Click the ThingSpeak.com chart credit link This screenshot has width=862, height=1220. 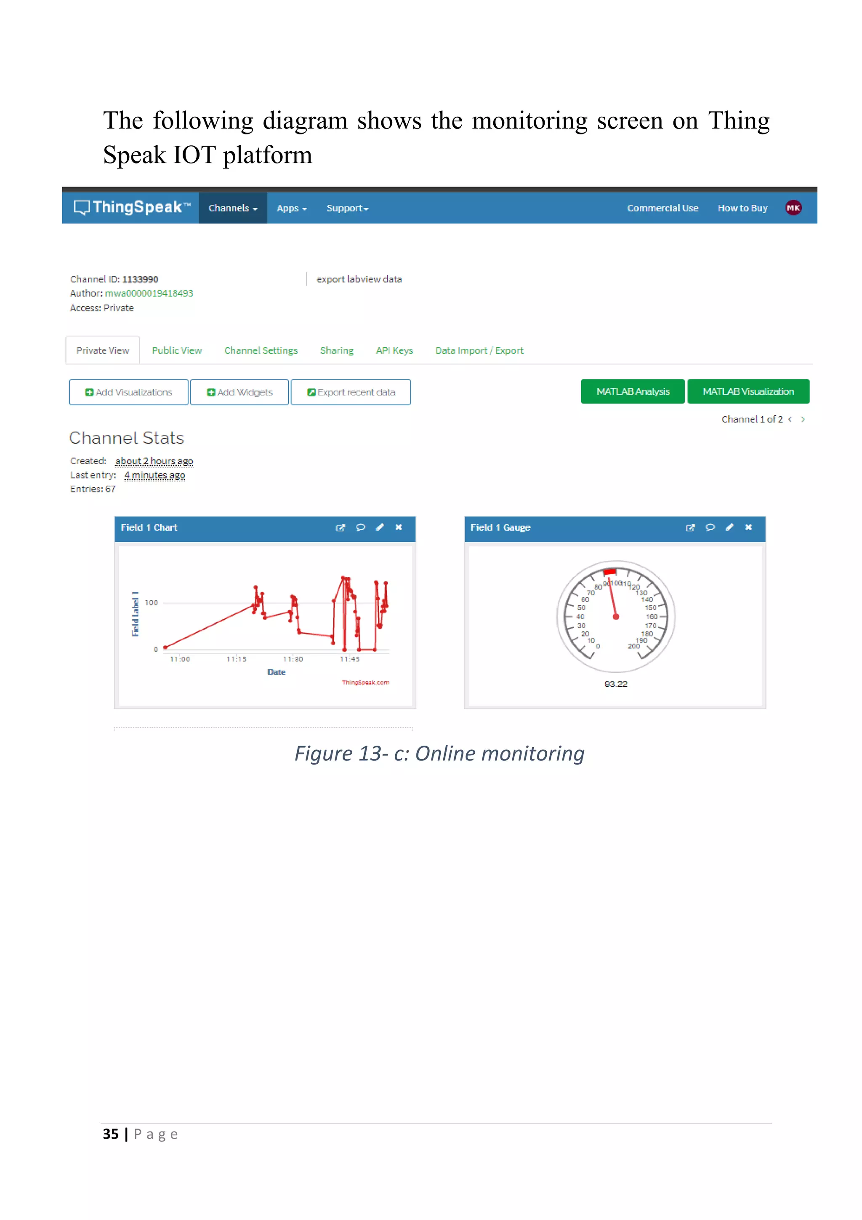pyautogui.click(x=365, y=682)
